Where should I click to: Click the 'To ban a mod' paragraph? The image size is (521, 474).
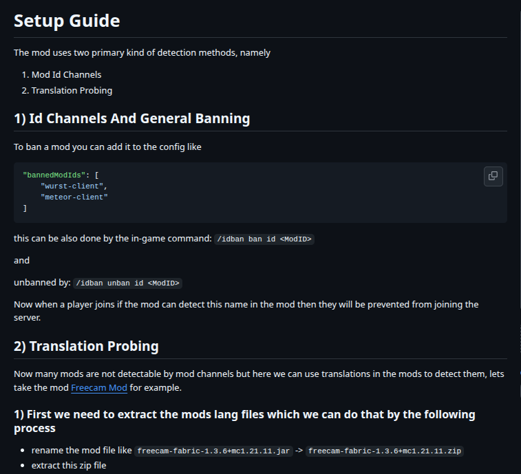(x=107, y=147)
